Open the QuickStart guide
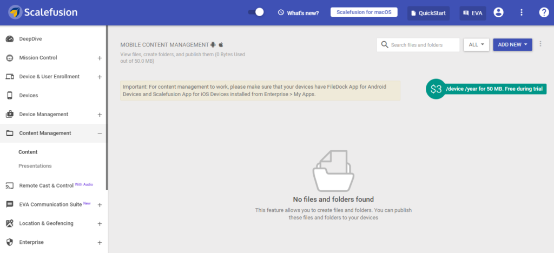 428,13
